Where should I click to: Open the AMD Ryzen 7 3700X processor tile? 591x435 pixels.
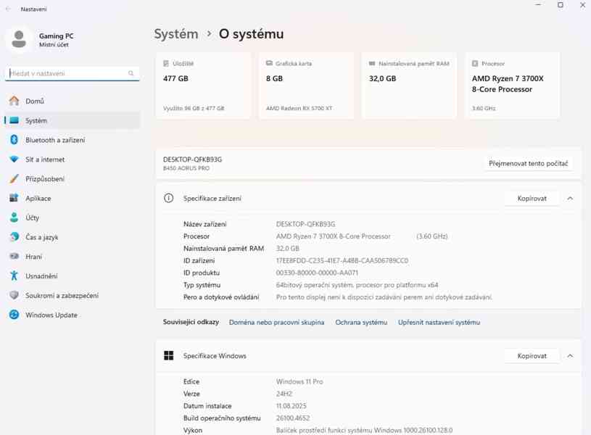tap(512, 86)
